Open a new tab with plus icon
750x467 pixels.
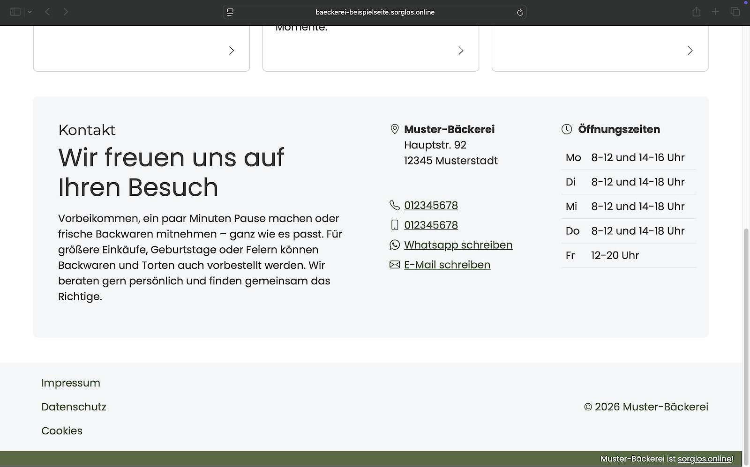(x=715, y=12)
